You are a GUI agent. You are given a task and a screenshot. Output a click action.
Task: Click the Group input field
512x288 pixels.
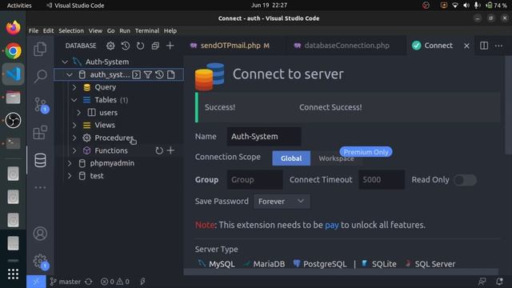pos(254,179)
